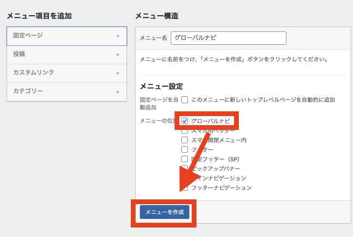Tick the スマホ用ヘッダー checkbox
353x237 pixels.
pos(185,130)
